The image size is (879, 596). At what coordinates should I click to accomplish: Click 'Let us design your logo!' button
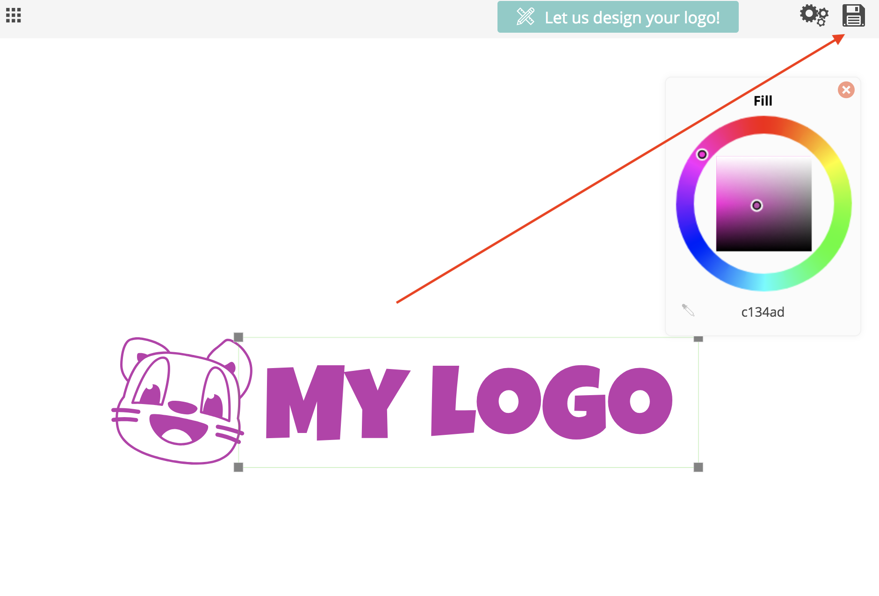point(618,17)
